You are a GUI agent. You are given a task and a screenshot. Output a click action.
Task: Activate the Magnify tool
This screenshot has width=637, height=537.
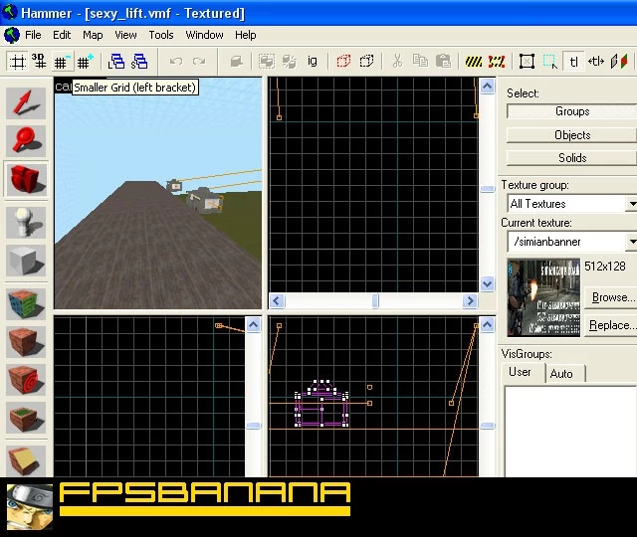[26, 141]
